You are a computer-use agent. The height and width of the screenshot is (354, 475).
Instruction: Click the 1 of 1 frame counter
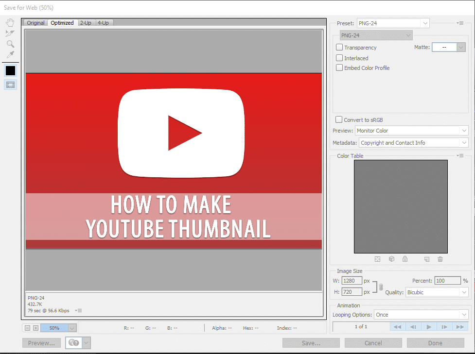point(361,327)
